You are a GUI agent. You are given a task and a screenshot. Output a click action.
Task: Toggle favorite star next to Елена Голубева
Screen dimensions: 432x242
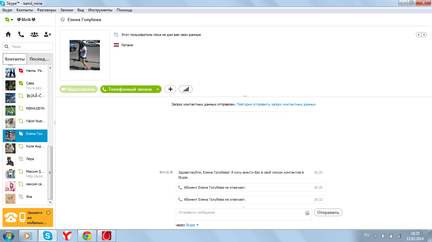(63, 20)
